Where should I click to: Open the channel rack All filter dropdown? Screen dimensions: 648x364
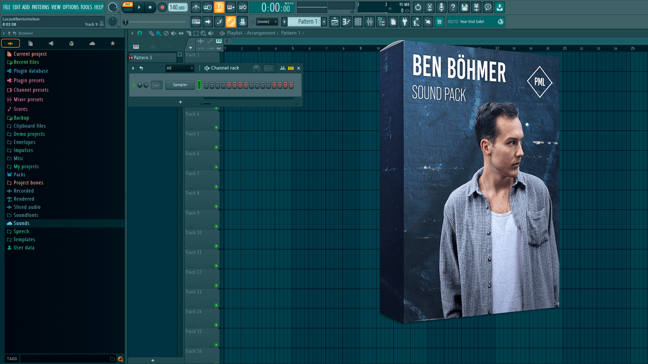(x=179, y=68)
